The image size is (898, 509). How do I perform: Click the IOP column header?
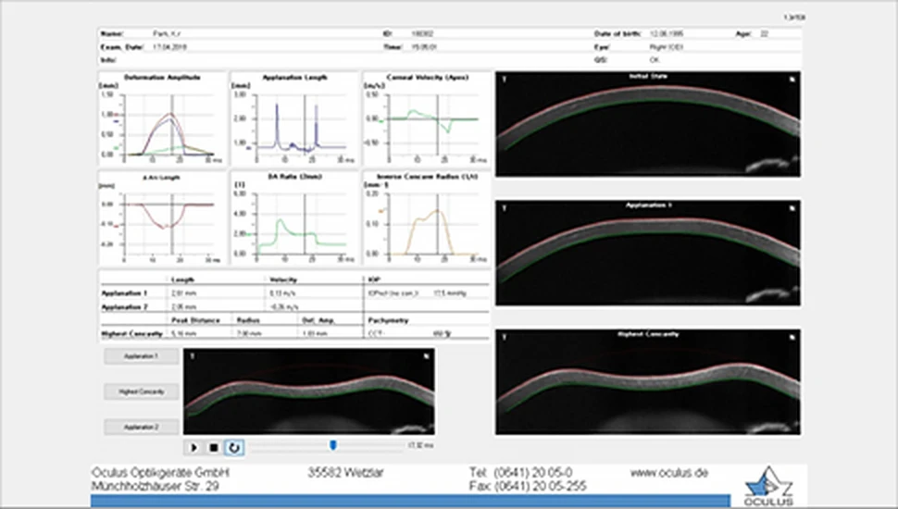pos(374,280)
